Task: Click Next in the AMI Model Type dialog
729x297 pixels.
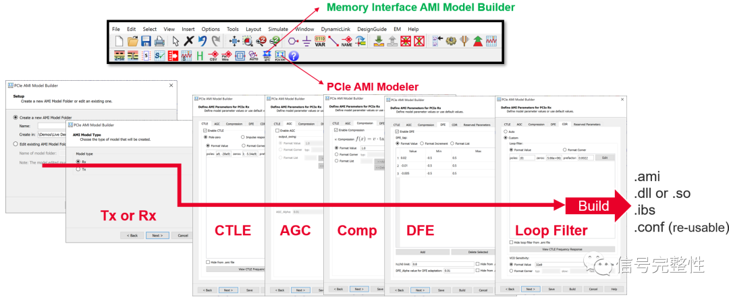Action: coord(157,235)
